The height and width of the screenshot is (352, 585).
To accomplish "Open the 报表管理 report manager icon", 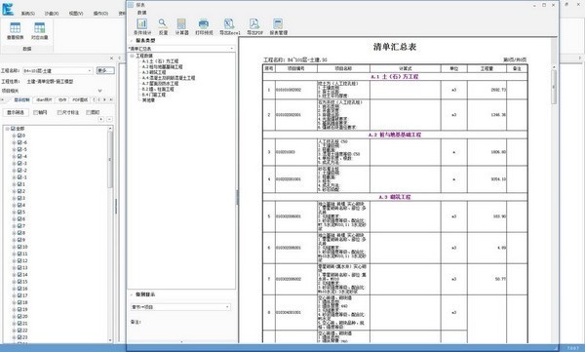I will pyautogui.click(x=278, y=24).
